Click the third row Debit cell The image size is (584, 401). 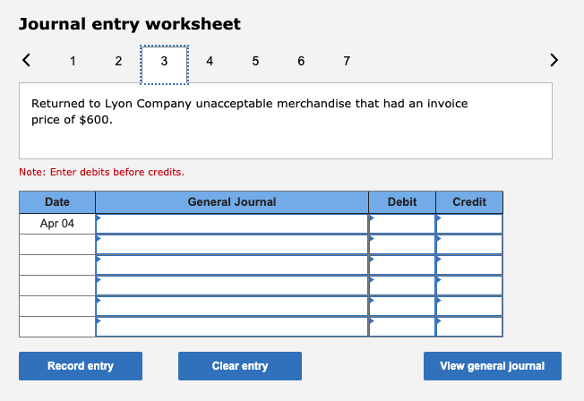(x=402, y=265)
